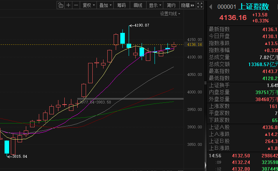Click the +0.33% change in header
Viewport: 278px width, 171px height.
(261, 21)
